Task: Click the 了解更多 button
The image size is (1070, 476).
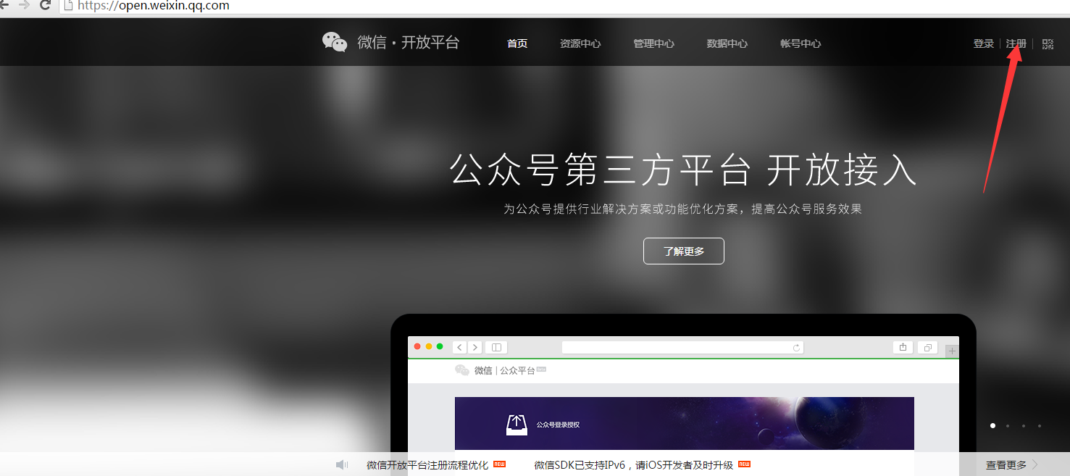Action: pos(683,251)
